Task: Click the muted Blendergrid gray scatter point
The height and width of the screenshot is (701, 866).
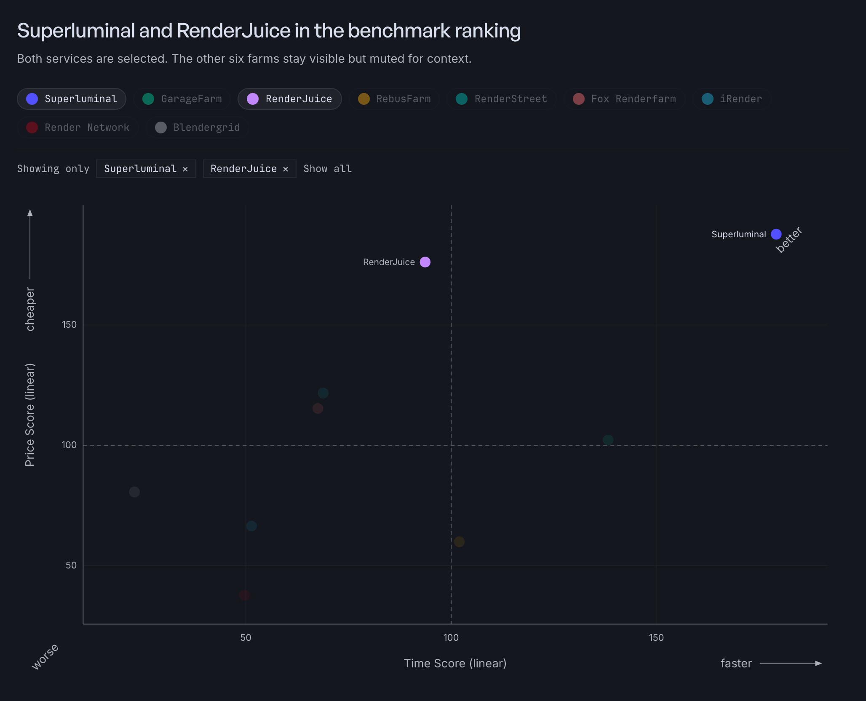Action: pos(134,492)
